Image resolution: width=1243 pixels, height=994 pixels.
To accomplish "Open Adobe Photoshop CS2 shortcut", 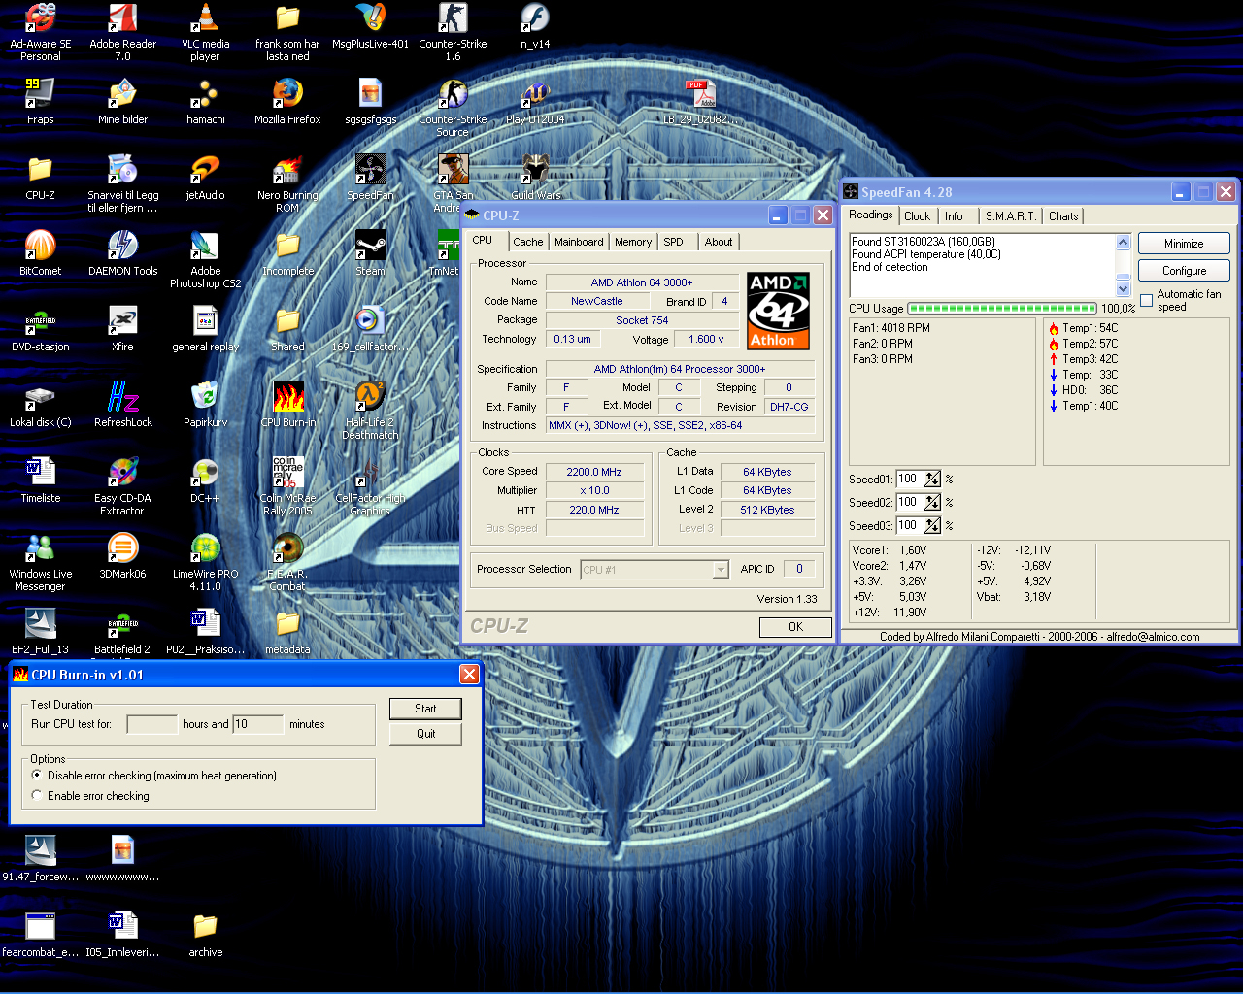I will [x=205, y=260].
